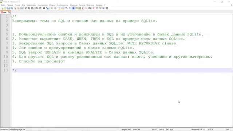233x131 pixels.
Task: Toggle synchronized vertical scrolling icon
Action: [59, 8]
